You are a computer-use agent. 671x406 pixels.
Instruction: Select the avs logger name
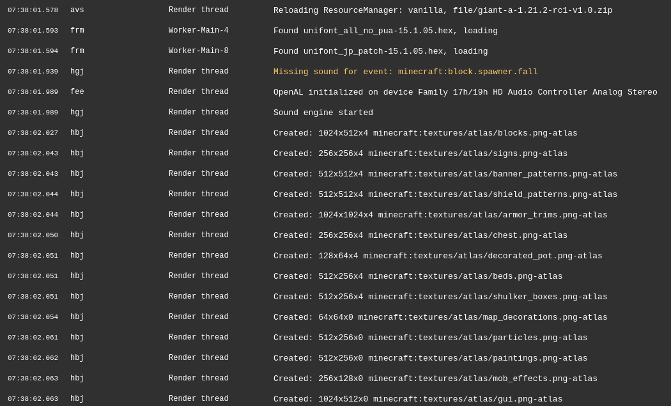click(x=77, y=10)
